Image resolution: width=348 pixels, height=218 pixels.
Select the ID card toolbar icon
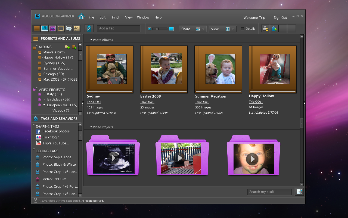click(77, 28)
